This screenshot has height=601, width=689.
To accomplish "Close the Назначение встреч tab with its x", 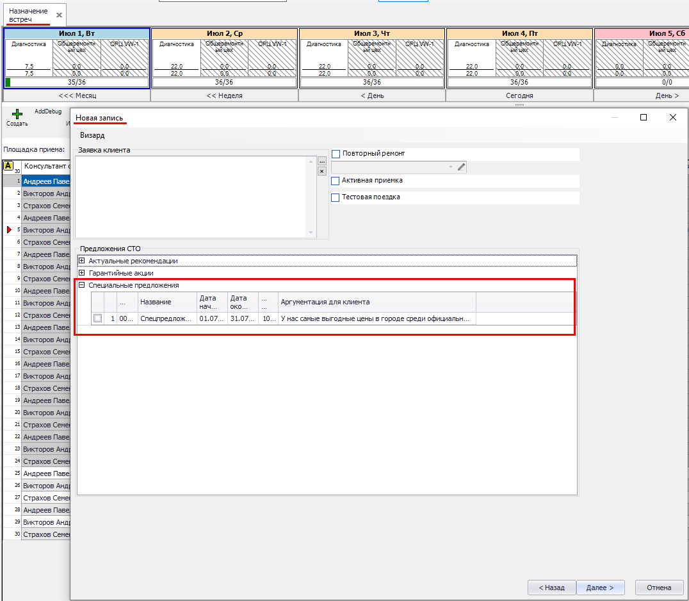I will (x=60, y=15).
